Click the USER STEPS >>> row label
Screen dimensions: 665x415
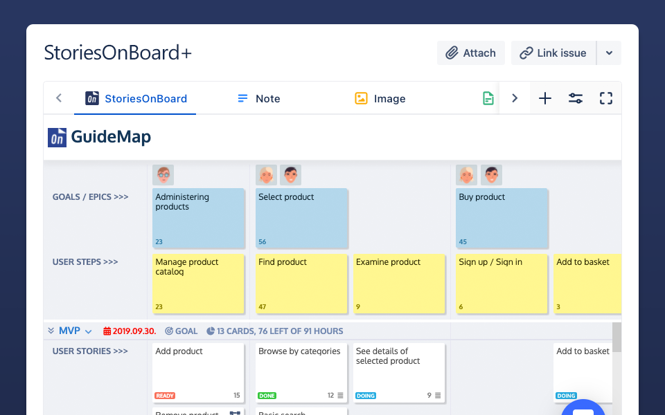point(85,262)
